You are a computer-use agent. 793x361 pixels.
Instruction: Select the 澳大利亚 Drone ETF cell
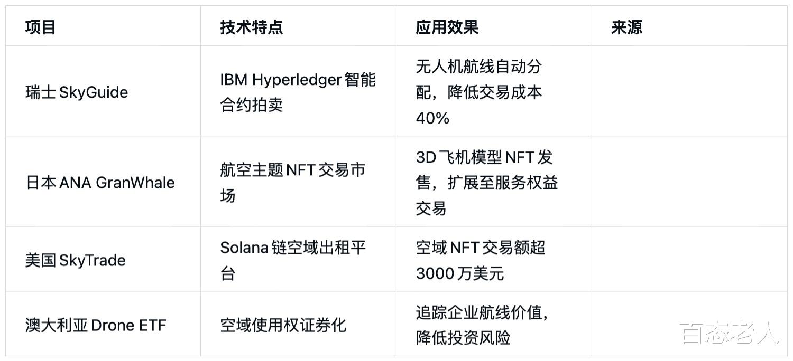coord(96,325)
